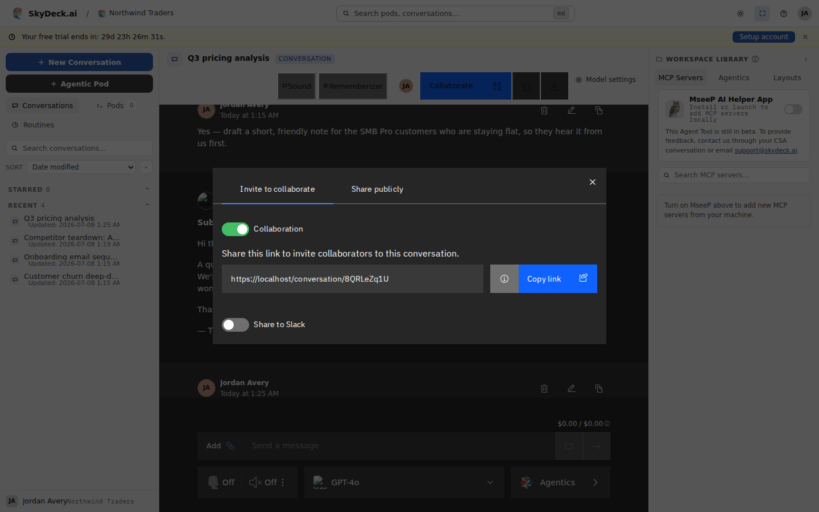Click the Collaborate button in toolbar

click(x=466, y=86)
